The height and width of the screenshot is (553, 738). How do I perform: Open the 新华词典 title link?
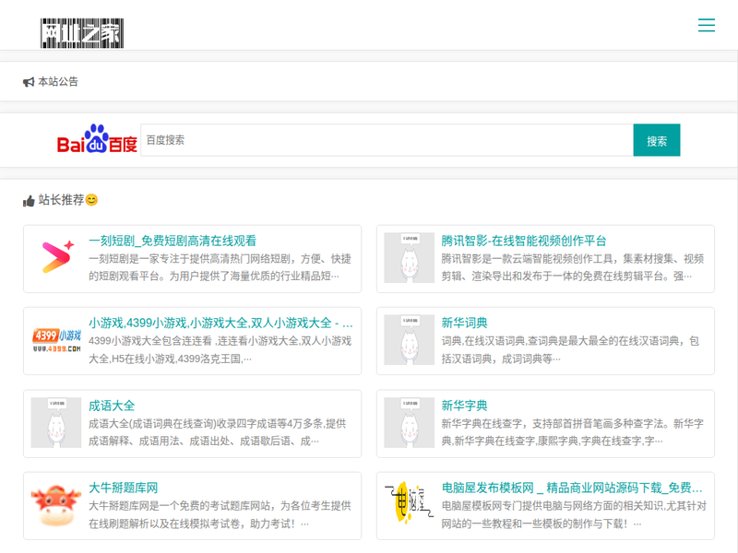click(464, 324)
